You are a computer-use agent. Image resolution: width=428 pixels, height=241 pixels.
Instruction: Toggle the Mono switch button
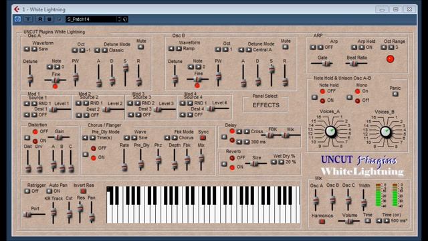pos(349,97)
